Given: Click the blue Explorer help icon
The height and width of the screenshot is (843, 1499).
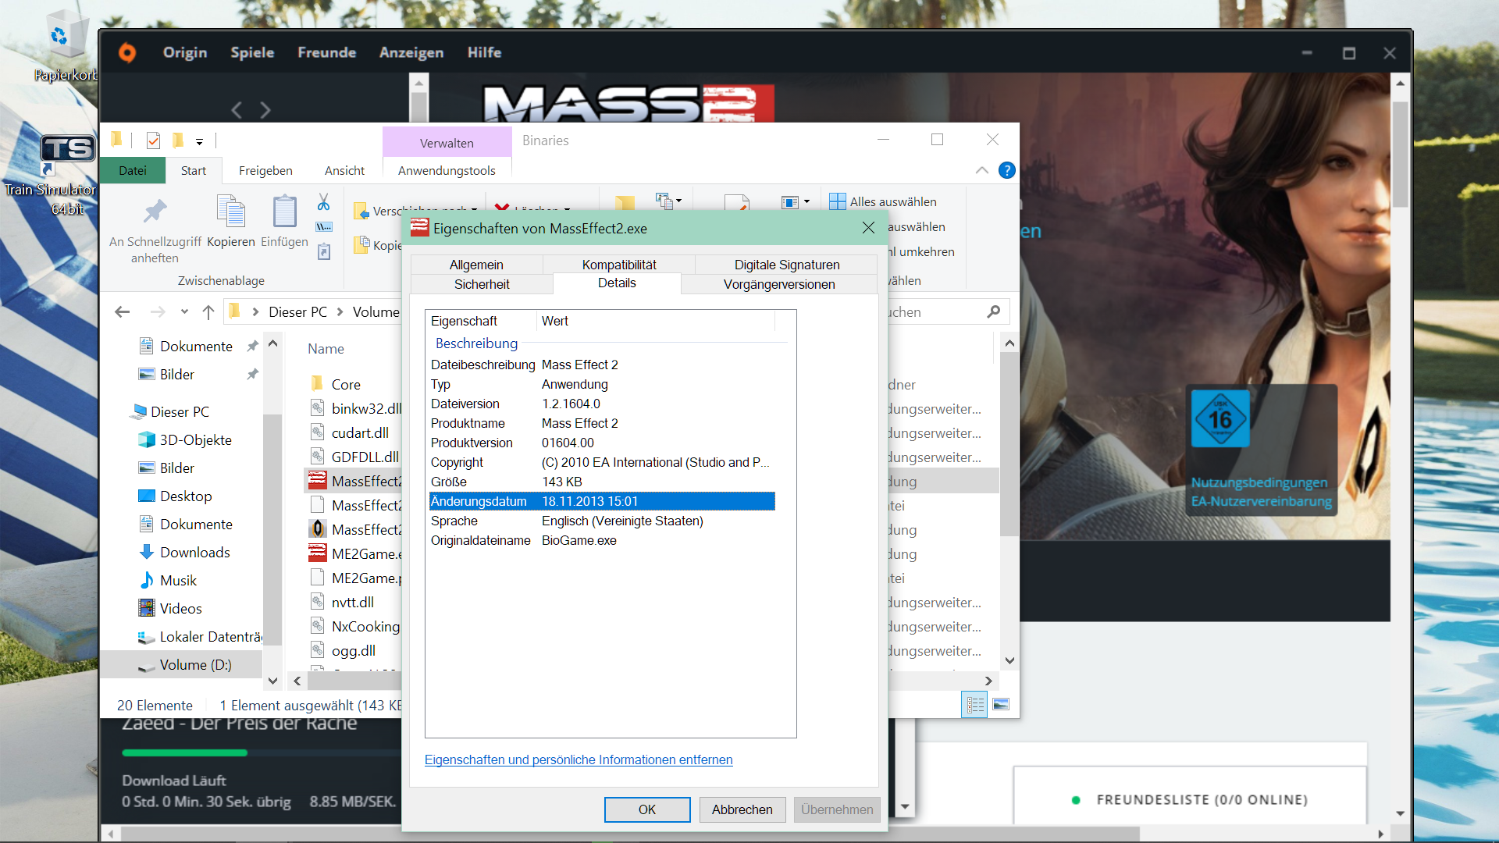Looking at the screenshot, I should [x=1007, y=170].
